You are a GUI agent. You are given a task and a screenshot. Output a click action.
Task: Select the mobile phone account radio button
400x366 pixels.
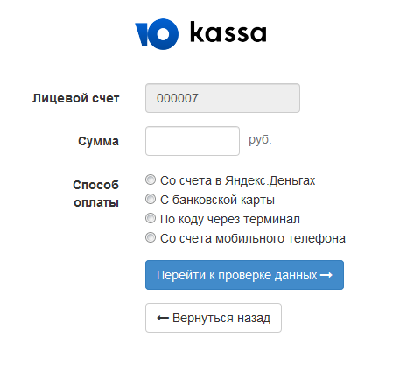point(151,237)
